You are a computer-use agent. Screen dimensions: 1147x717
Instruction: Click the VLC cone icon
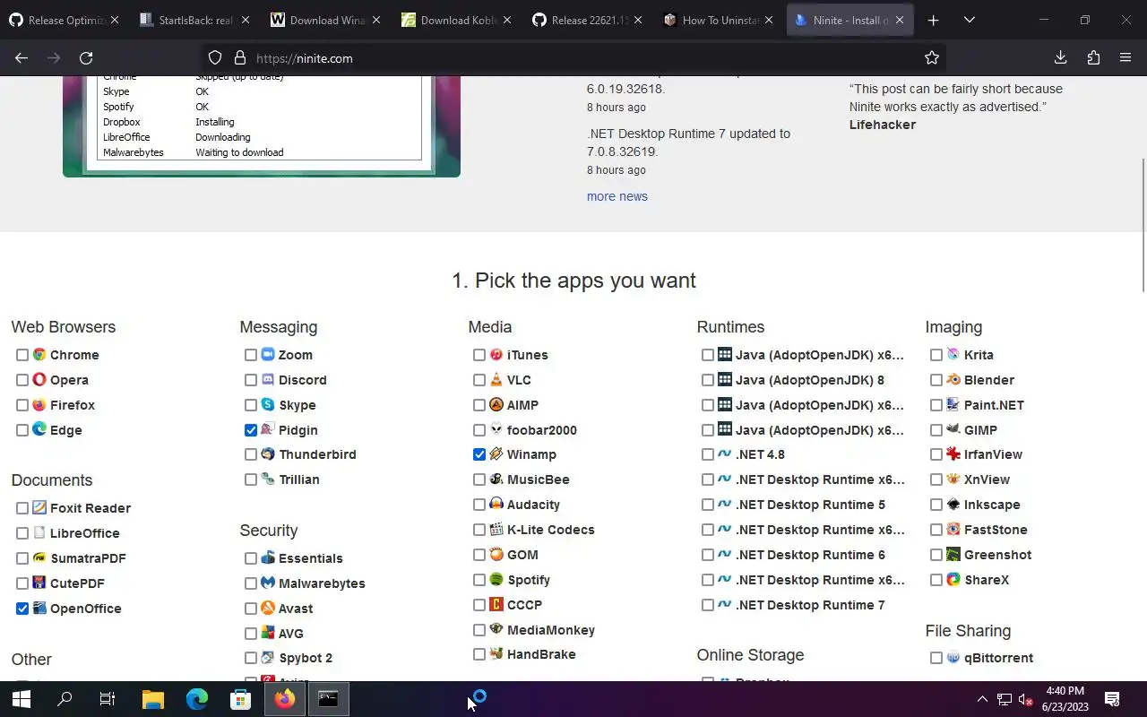496,380
